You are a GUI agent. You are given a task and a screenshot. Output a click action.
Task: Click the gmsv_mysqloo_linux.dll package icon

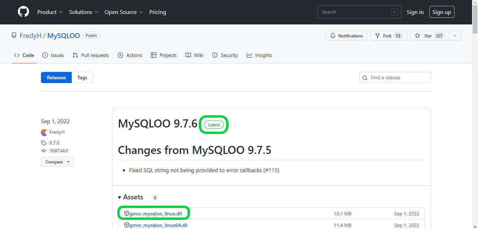coord(127,213)
